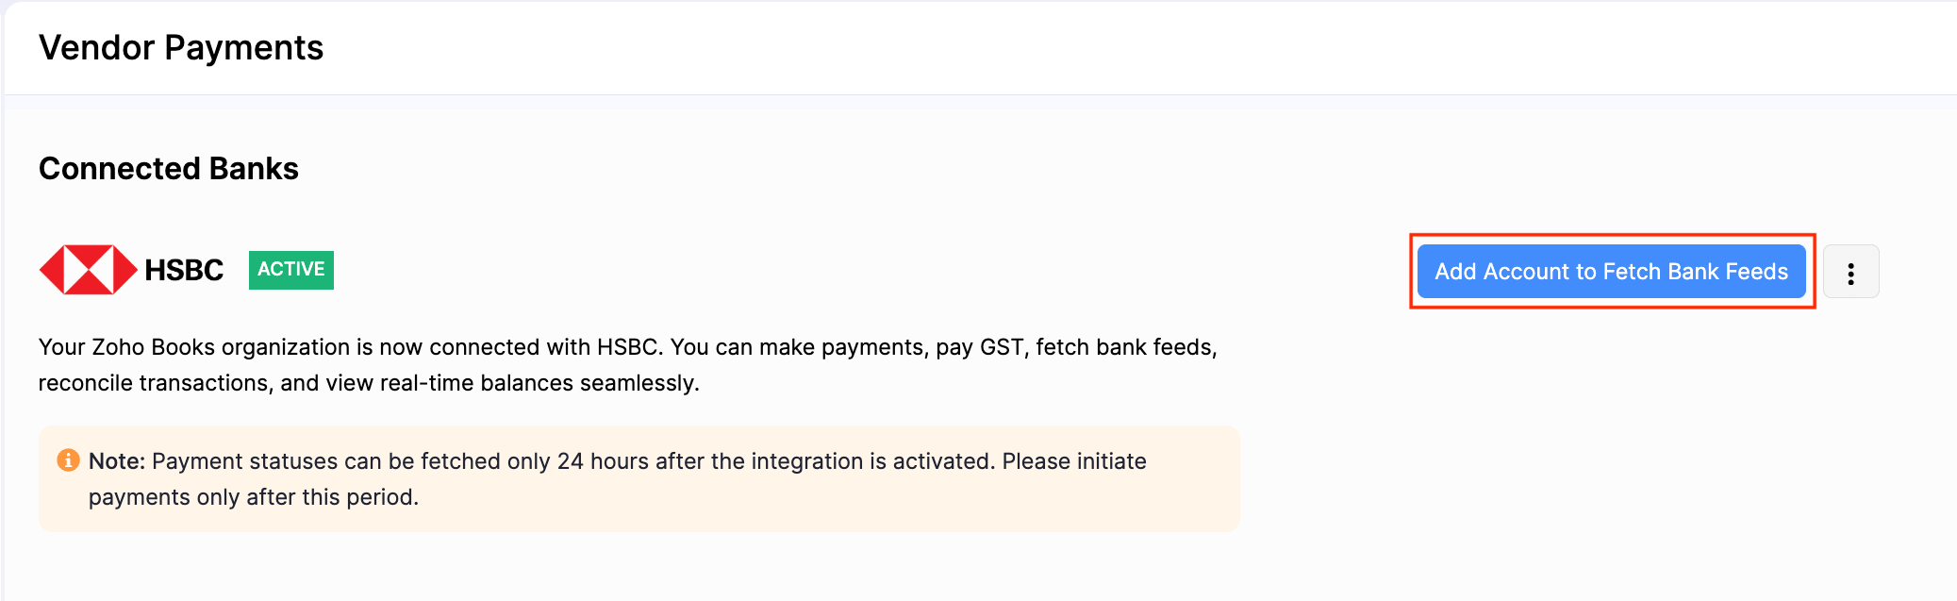Image resolution: width=1957 pixels, height=601 pixels.
Task: Click Add Account to Fetch Bank Feeds
Action: coord(1611,272)
